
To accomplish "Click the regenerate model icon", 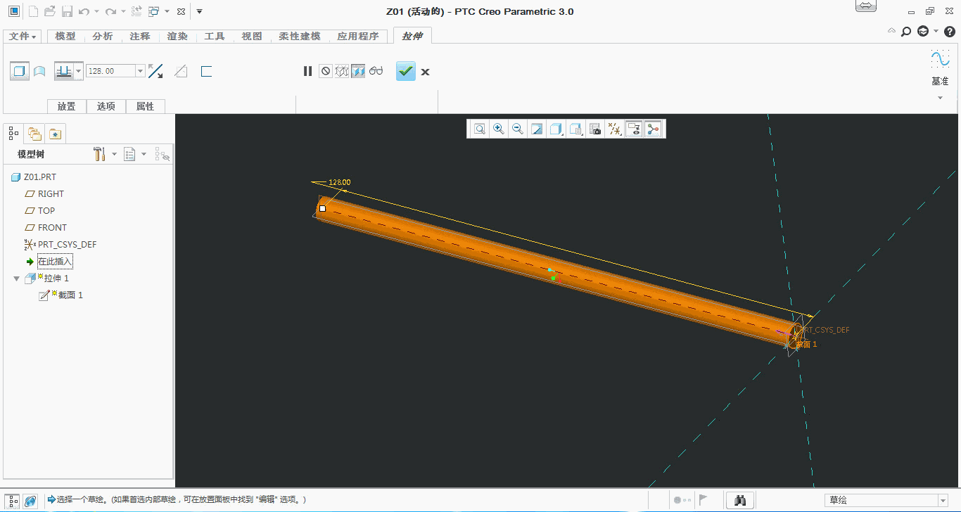I will [137, 11].
